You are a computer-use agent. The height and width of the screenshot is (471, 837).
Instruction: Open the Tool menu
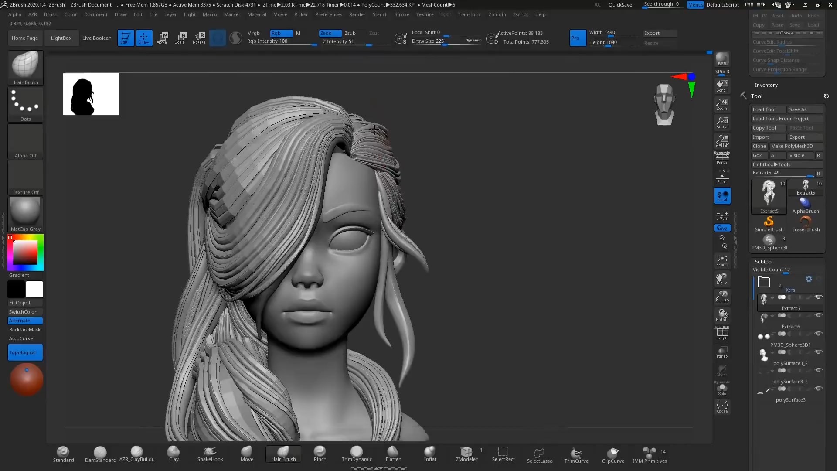click(x=446, y=14)
